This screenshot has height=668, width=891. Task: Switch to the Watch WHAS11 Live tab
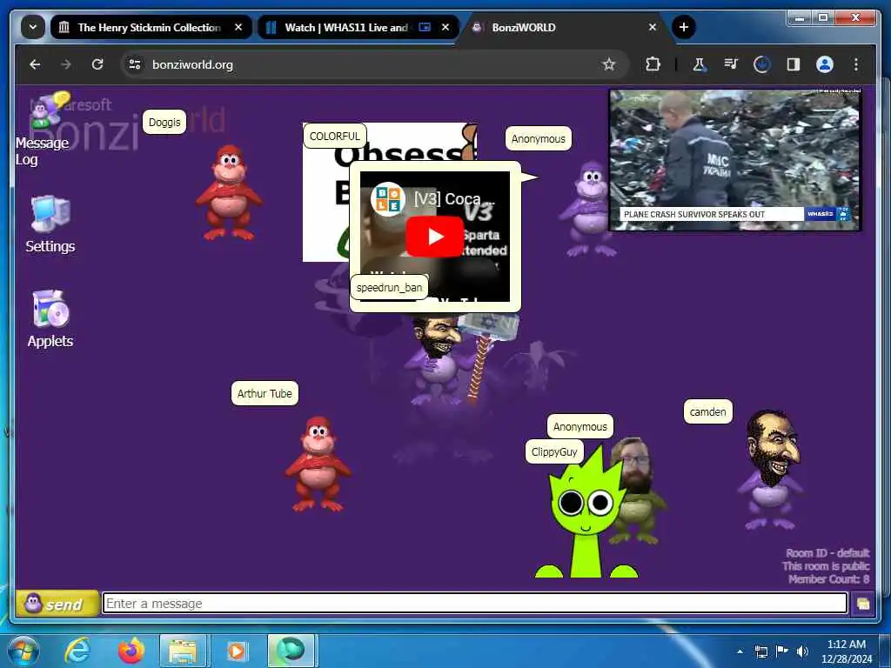tap(346, 27)
